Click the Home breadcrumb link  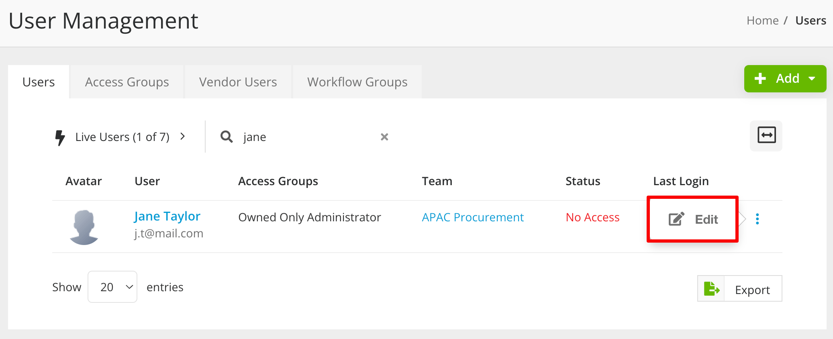click(x=762, y=20)
